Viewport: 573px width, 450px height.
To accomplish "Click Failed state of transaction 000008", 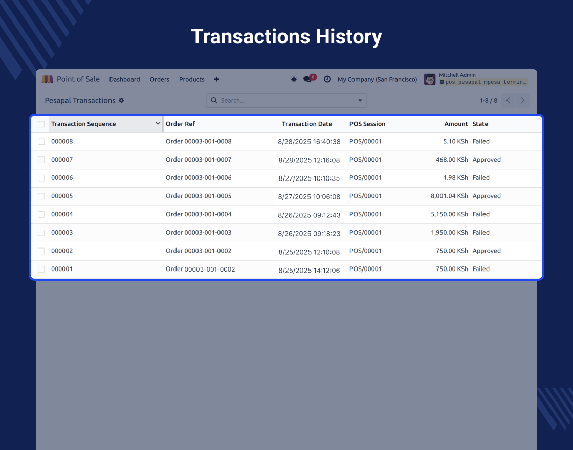I will point(481,141).
